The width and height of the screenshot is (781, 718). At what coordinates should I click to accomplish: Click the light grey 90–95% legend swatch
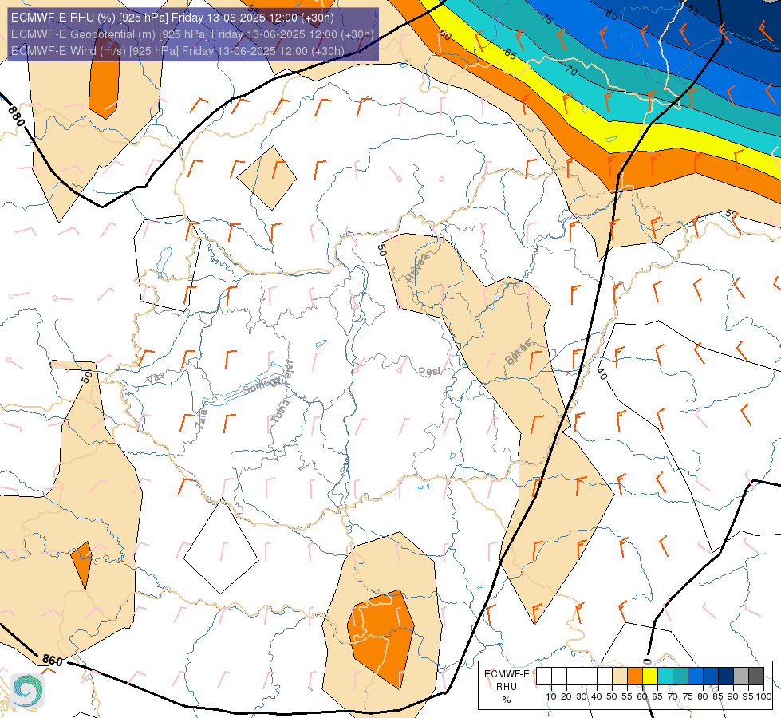pos(741,677)
